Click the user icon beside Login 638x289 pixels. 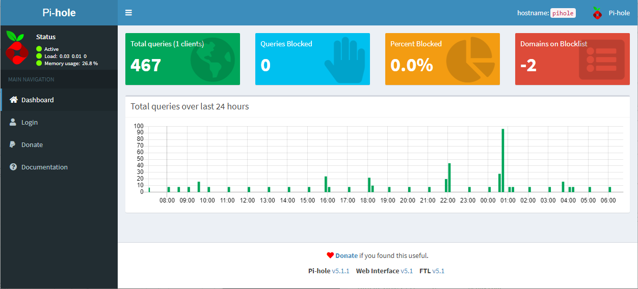[13, 122]
